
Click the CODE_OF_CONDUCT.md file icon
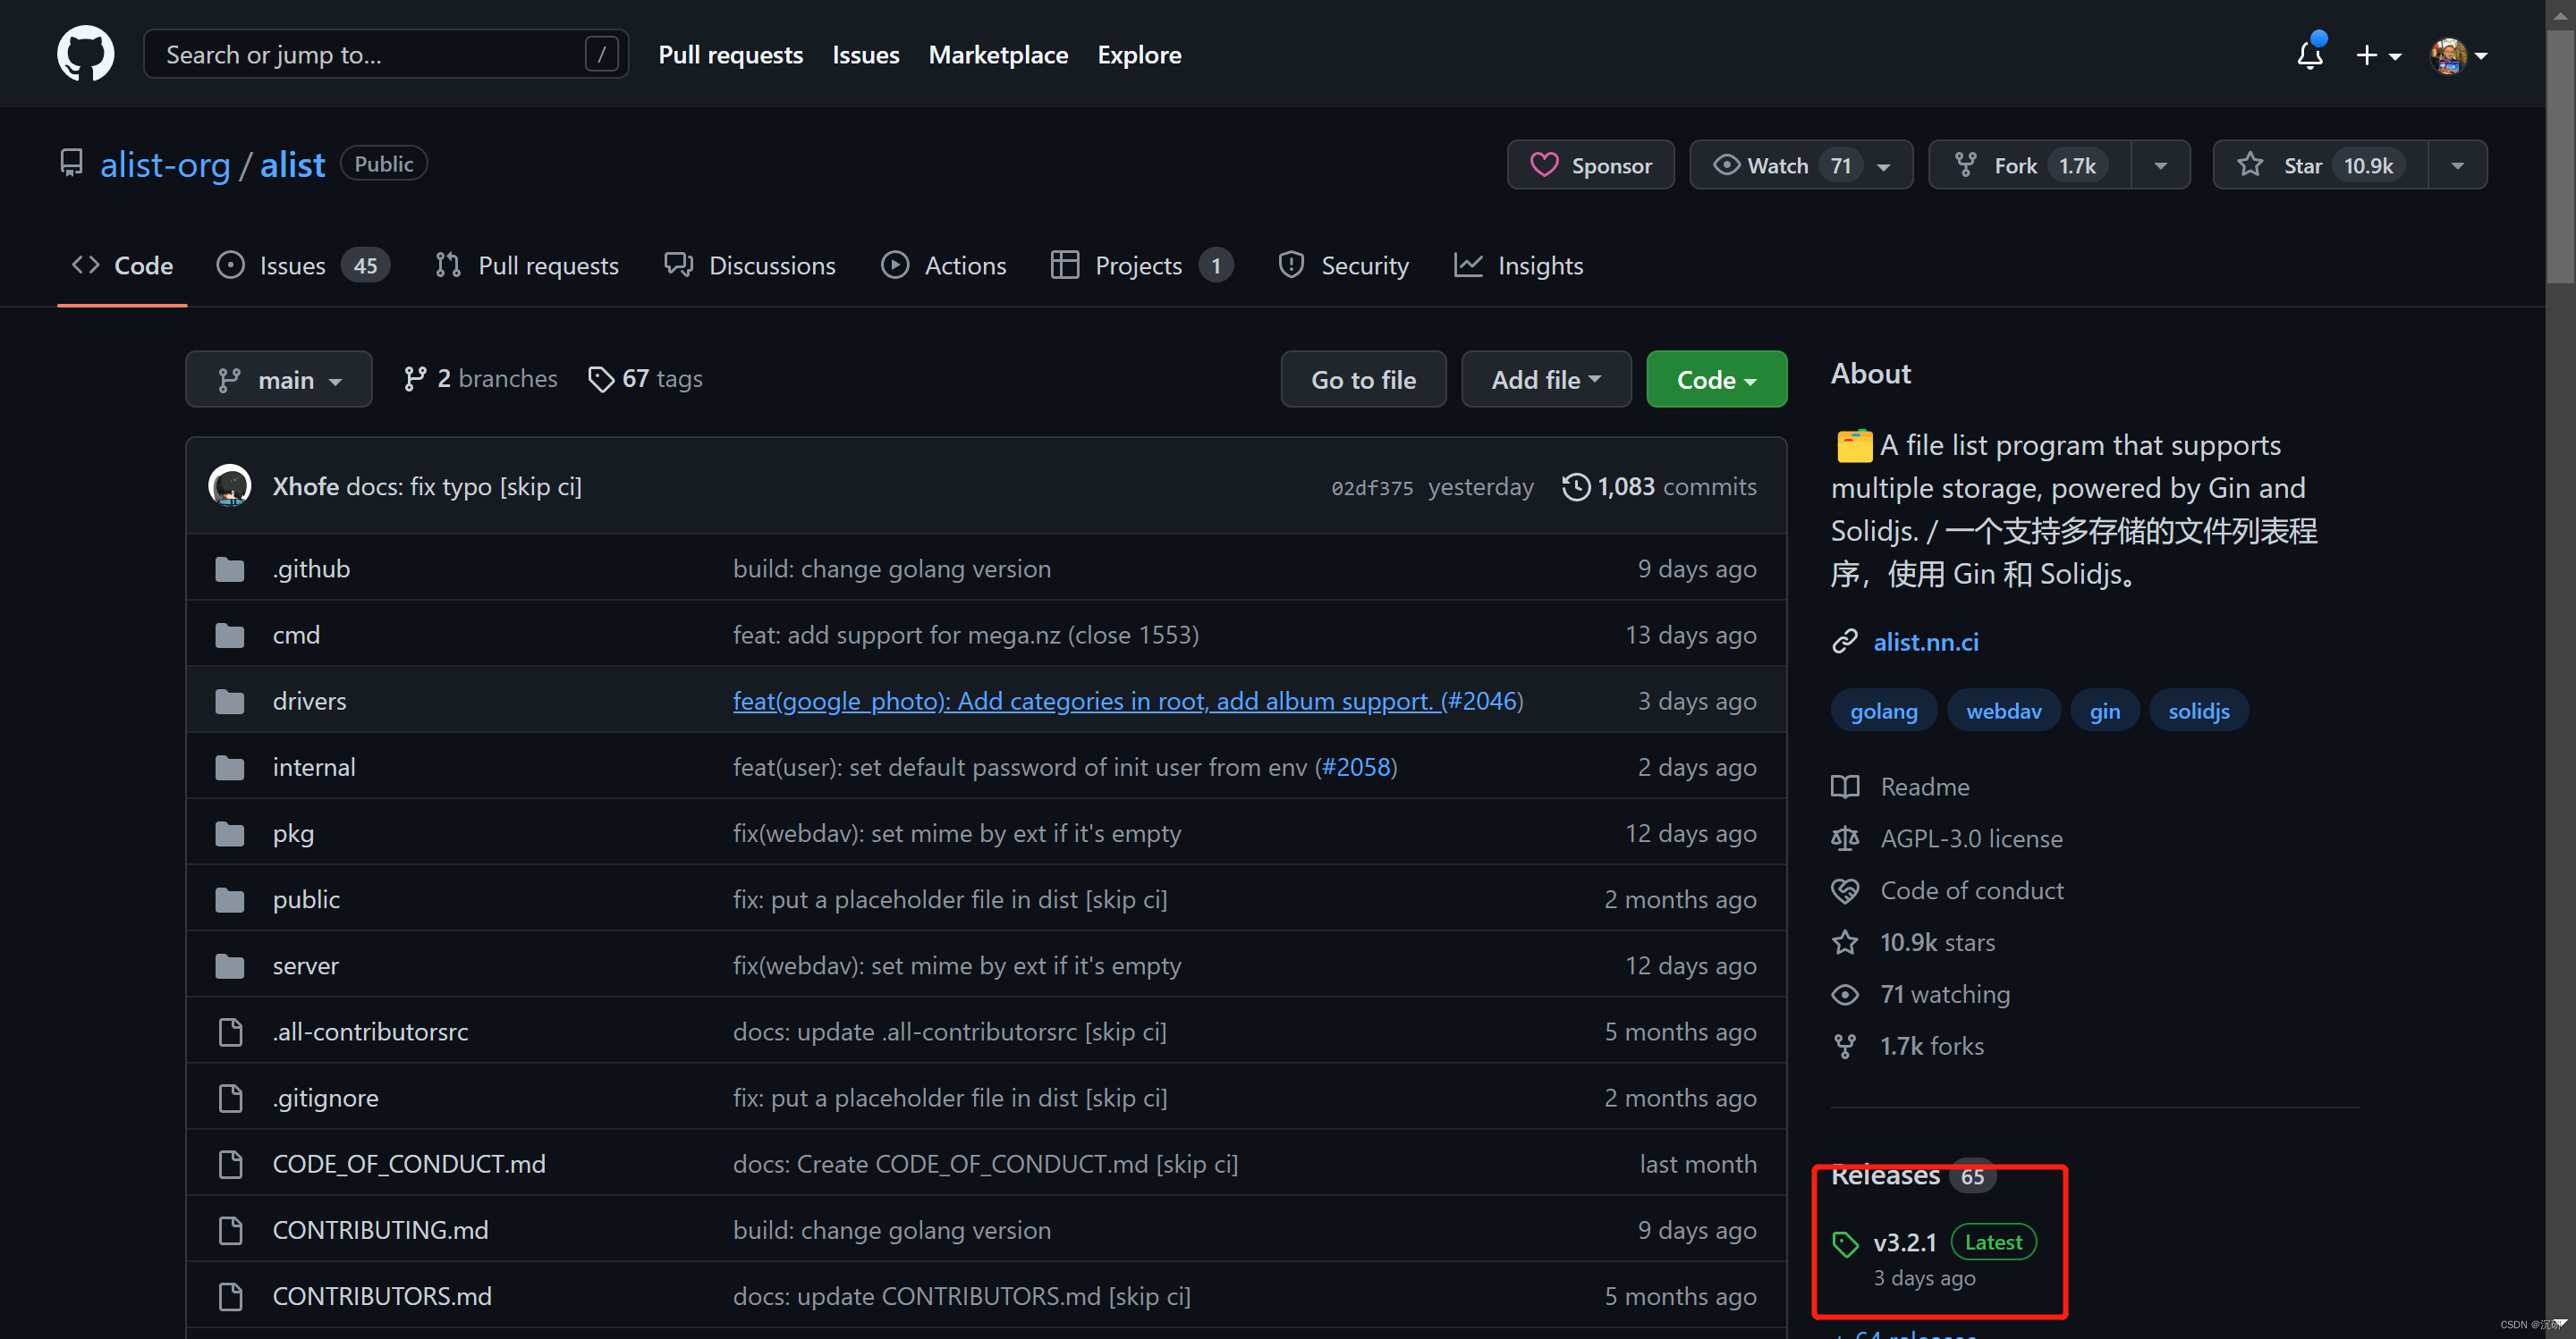[230, 1163]
